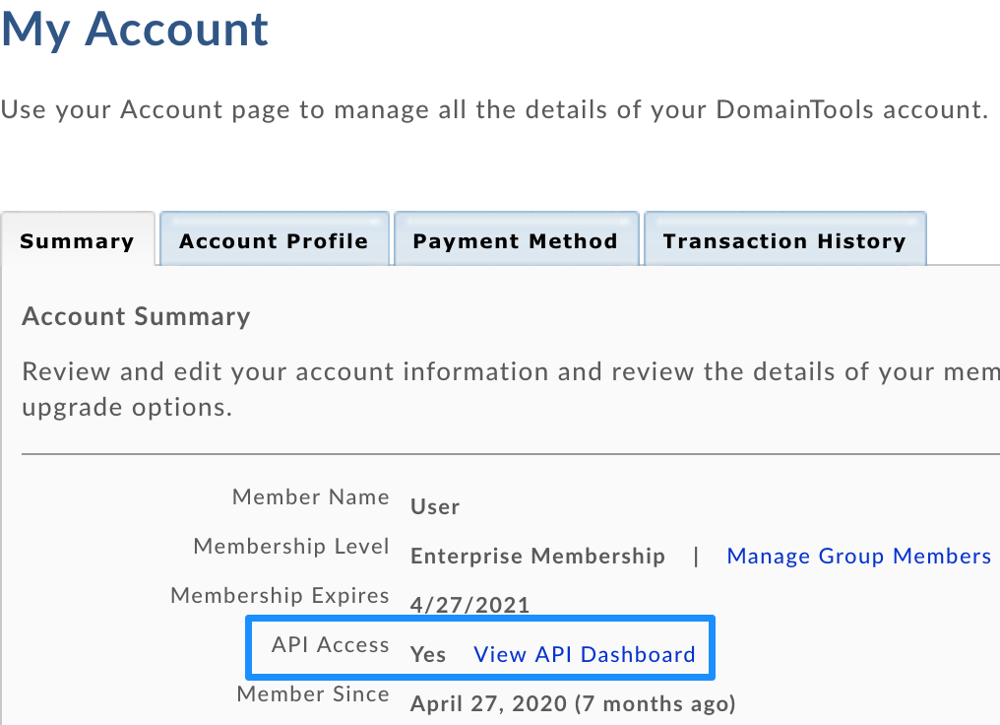This screenshot has width=1000, height=725.
Task: Click the Membership Expires label
Action: (280, 595)
